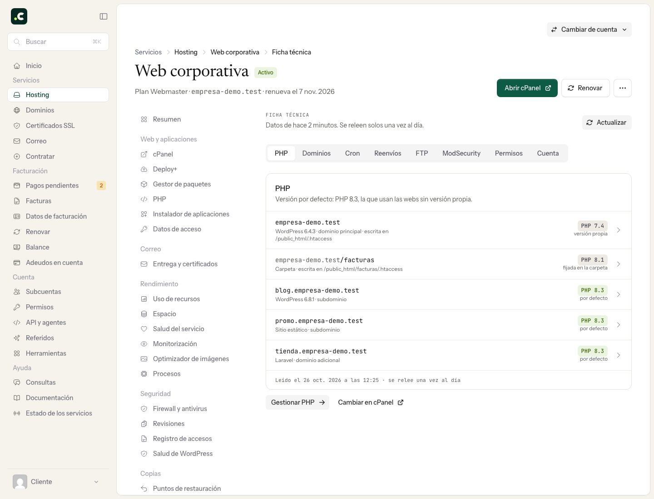654x499 pixels.
Task: Expand the blog.empresa-demo.test row chevron
Action: click(619, 294)
